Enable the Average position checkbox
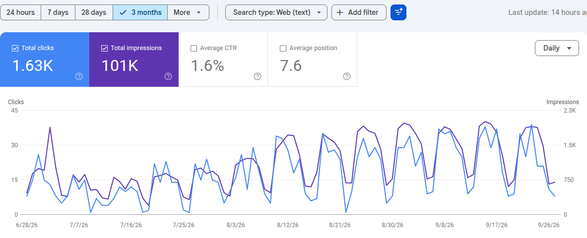The height and width of the screenshot is (238, 587). (x=283, y=48)
